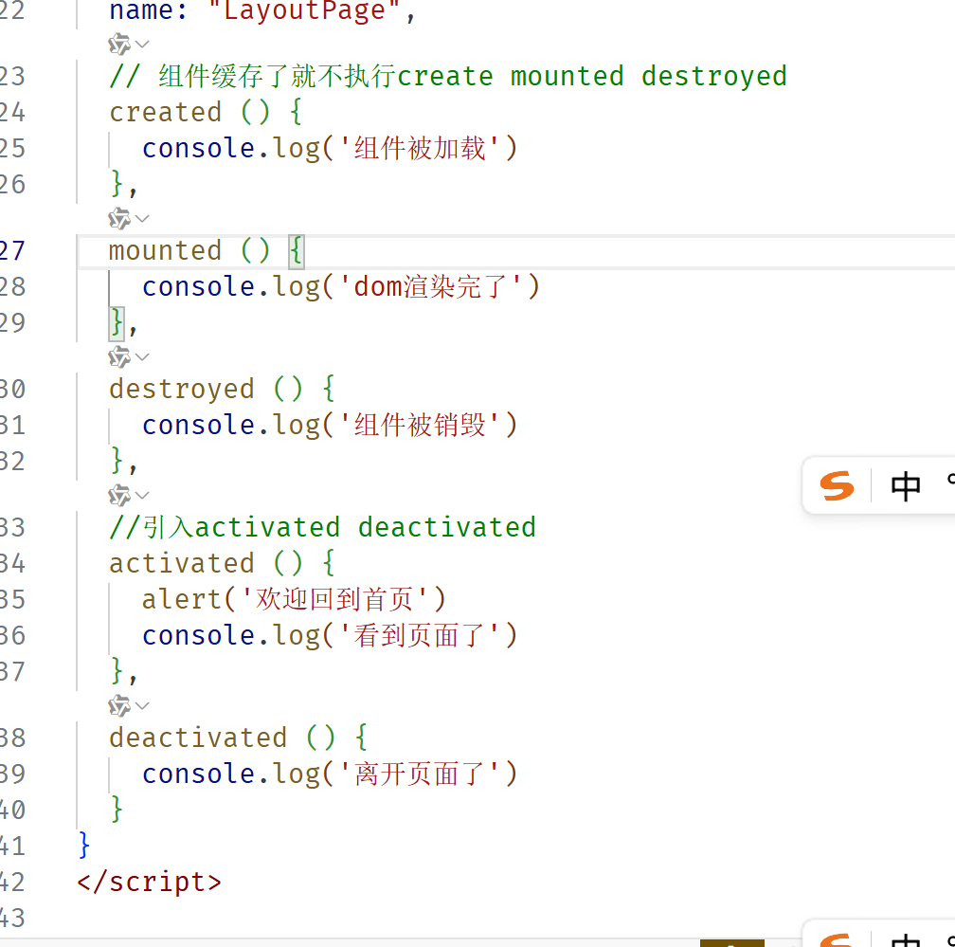Toggle the 中 Chinese/English input mode
The width and height of the screenshot is (955, 947).
click(x=906, y=486)
